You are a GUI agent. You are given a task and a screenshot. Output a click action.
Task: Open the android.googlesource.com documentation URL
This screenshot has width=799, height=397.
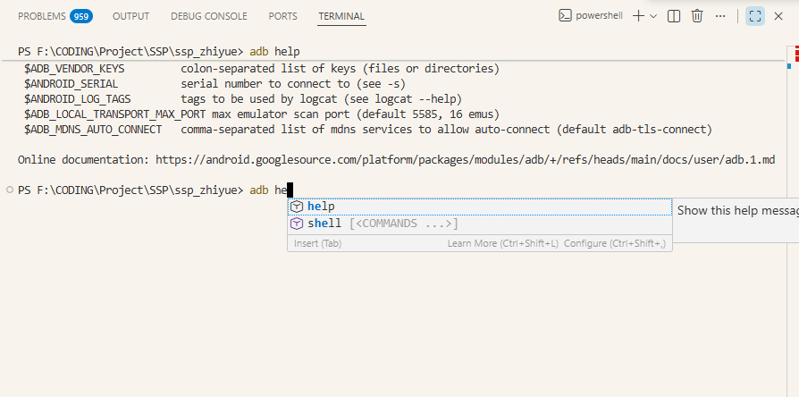click(x=466, y=160)
